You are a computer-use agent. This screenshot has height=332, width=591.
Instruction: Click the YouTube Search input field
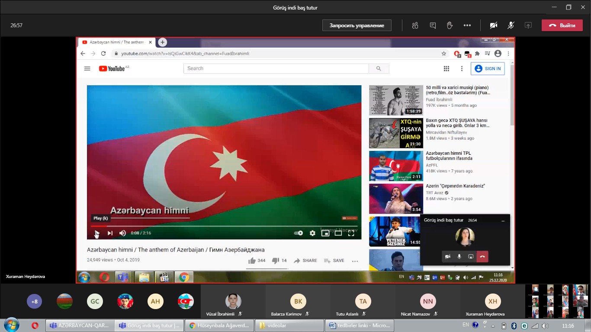pyautogui.click(x=276, y=68)
